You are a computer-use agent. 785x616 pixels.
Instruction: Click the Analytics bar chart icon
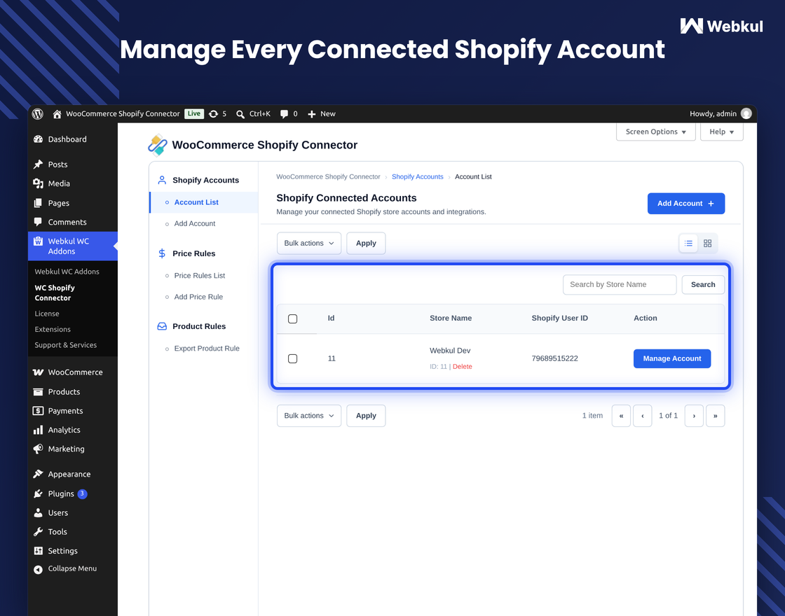(38, 430)
